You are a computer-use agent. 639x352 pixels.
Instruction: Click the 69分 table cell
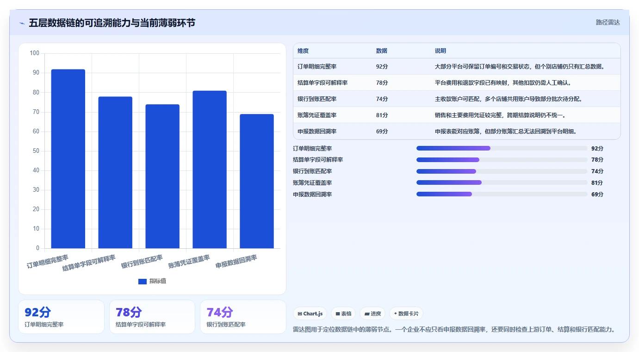[x=382, y=132]
